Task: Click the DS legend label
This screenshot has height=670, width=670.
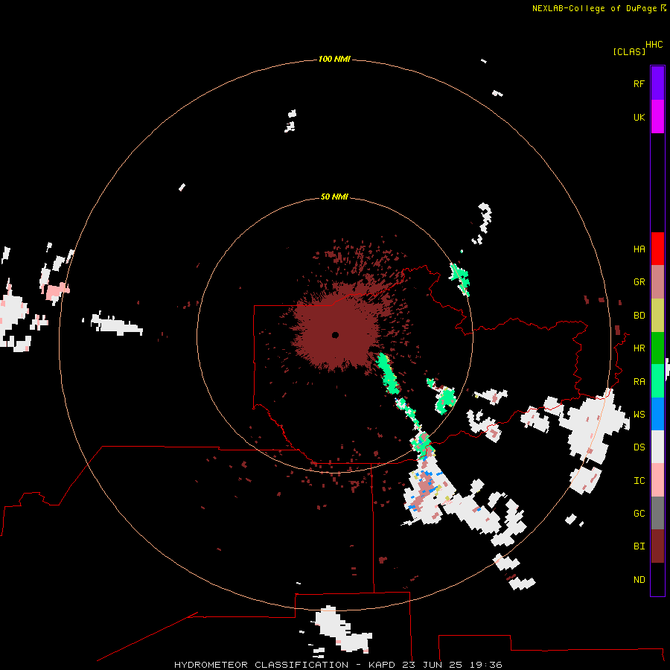Action: point(639,447)
